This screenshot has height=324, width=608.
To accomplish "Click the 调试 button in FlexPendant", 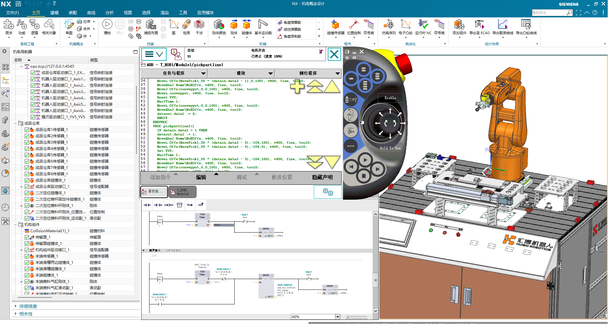I will [241, 178].
